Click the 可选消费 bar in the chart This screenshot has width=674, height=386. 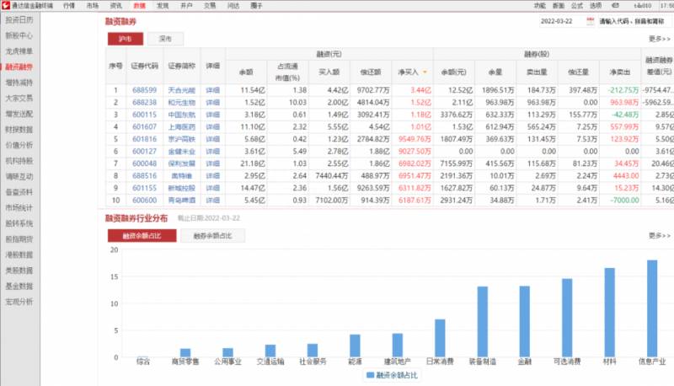click(567, 318)
